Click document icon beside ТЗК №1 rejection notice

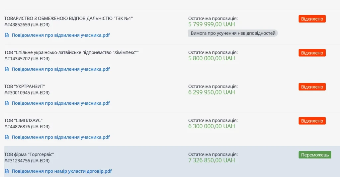[7, 35]
